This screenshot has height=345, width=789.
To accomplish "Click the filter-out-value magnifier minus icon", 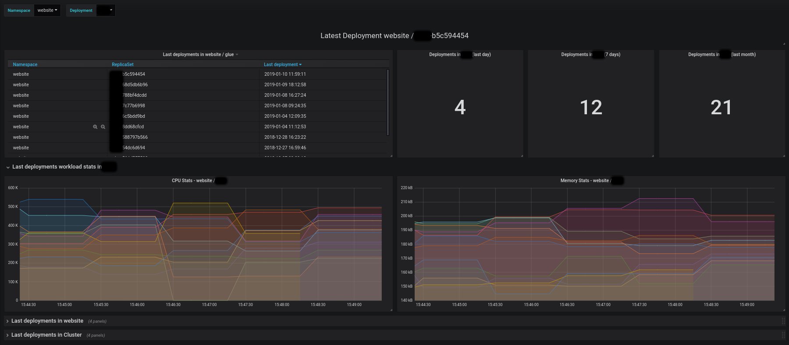I will [103, 127].
